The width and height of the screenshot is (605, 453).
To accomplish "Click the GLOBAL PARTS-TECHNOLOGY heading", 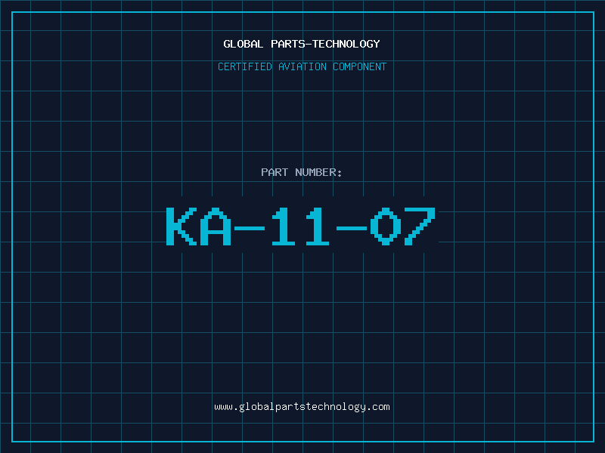I will click(x=302, y=44).
